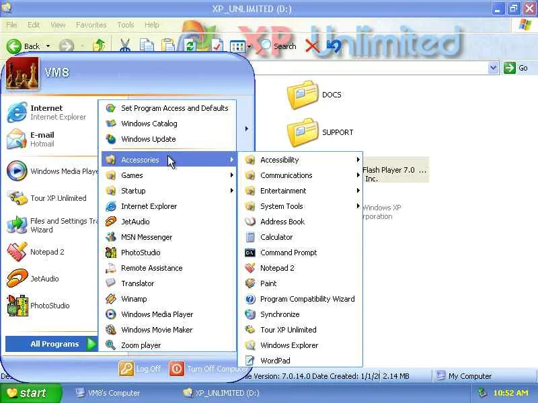Select the DOCS folder

pos(314,95)
